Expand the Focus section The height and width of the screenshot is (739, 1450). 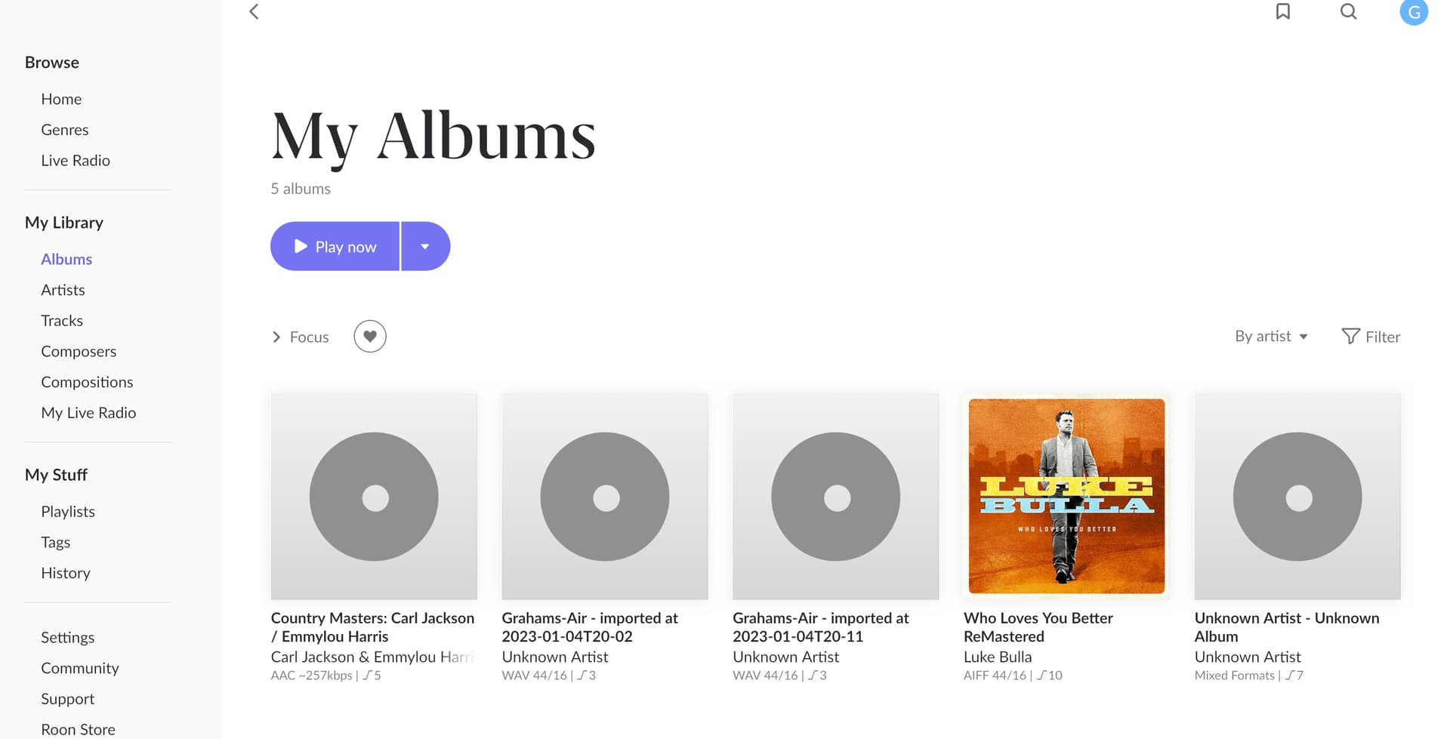point(301,337)
